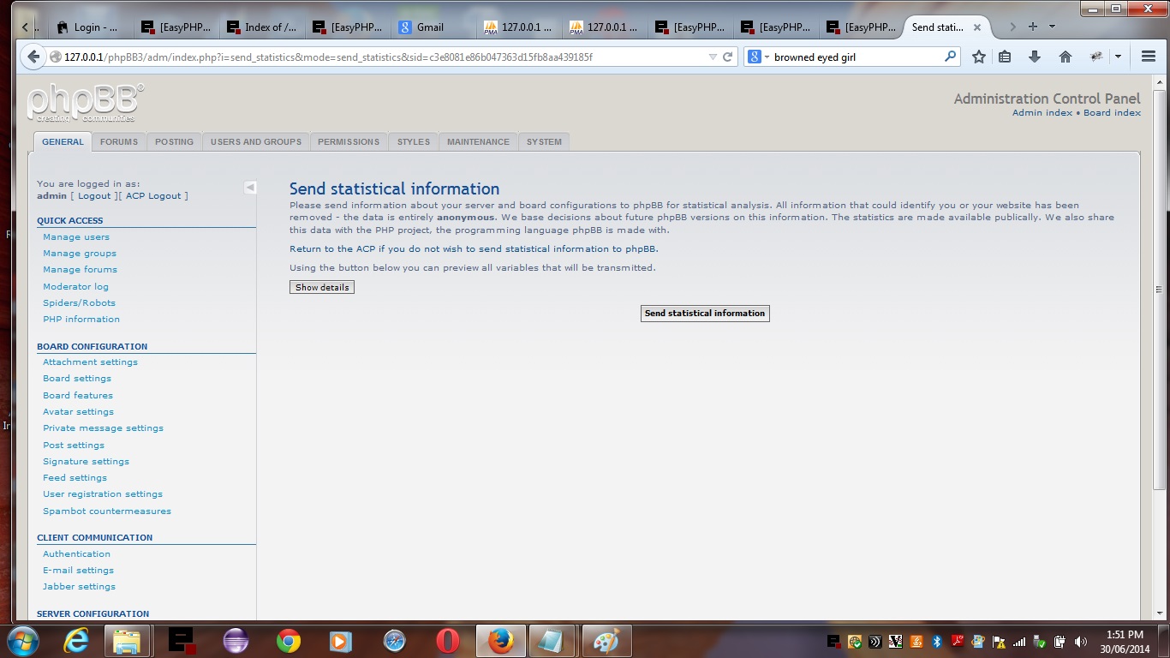The height and width of the screenshot is (658, 1170).
Task: Launch Internet Explorer from taskbar
Action: click(x=77, y=640)
